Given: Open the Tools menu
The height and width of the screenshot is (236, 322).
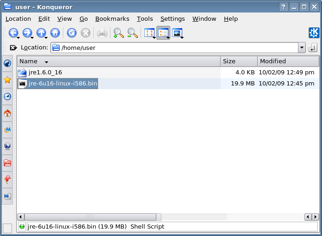Looking at the screenshot, I should tap(145, 19).
